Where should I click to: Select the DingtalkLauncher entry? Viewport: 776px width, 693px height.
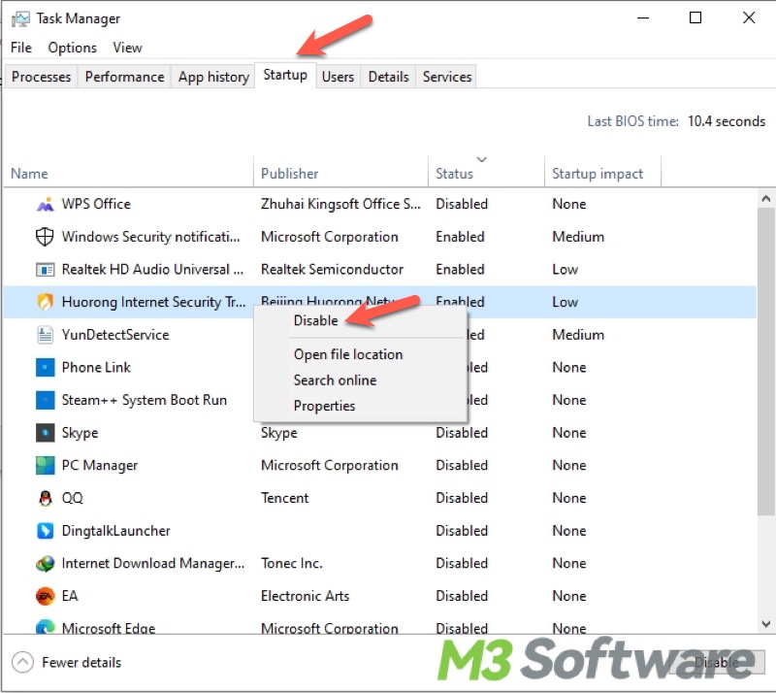click(x=115, y=531)
